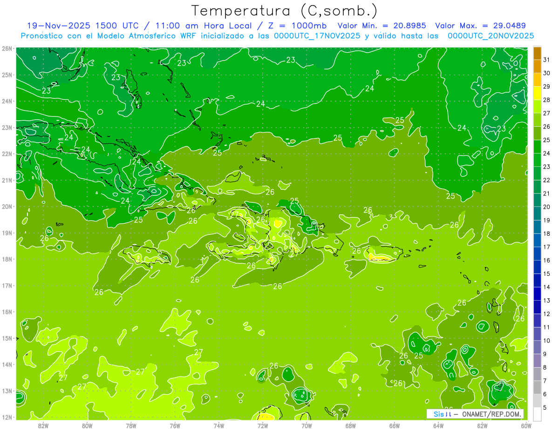
Task: Pick the gray swatch between 6 and 7
Action: (537, 387)
